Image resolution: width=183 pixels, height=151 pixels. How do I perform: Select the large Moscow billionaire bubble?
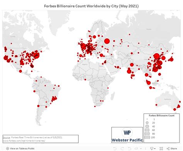tap(107, 41)
